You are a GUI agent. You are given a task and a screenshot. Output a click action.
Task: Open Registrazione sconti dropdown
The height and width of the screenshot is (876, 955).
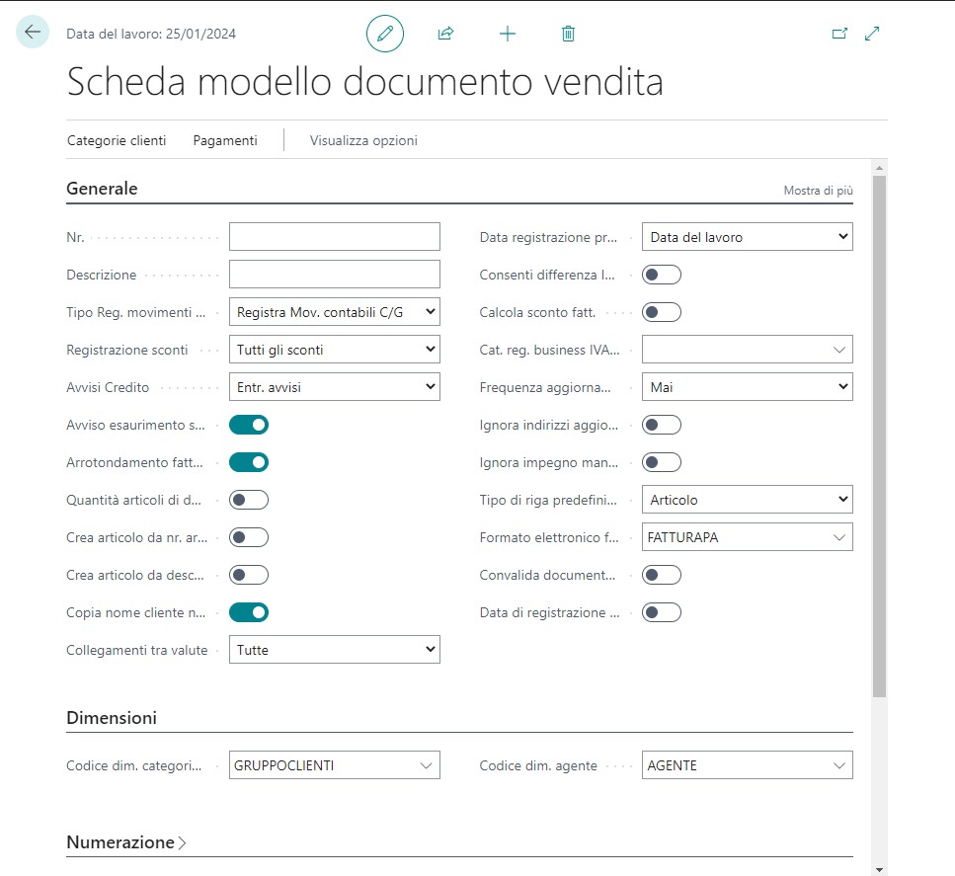point(334,350)
